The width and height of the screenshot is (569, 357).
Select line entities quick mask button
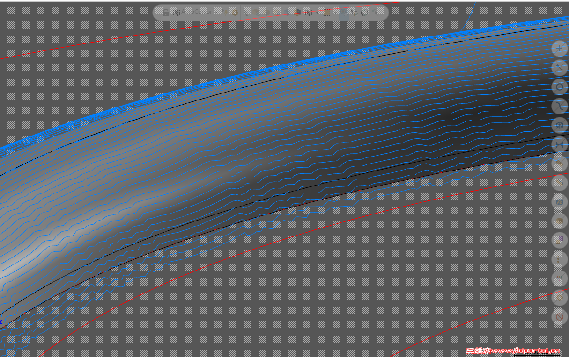click(560, 68)
